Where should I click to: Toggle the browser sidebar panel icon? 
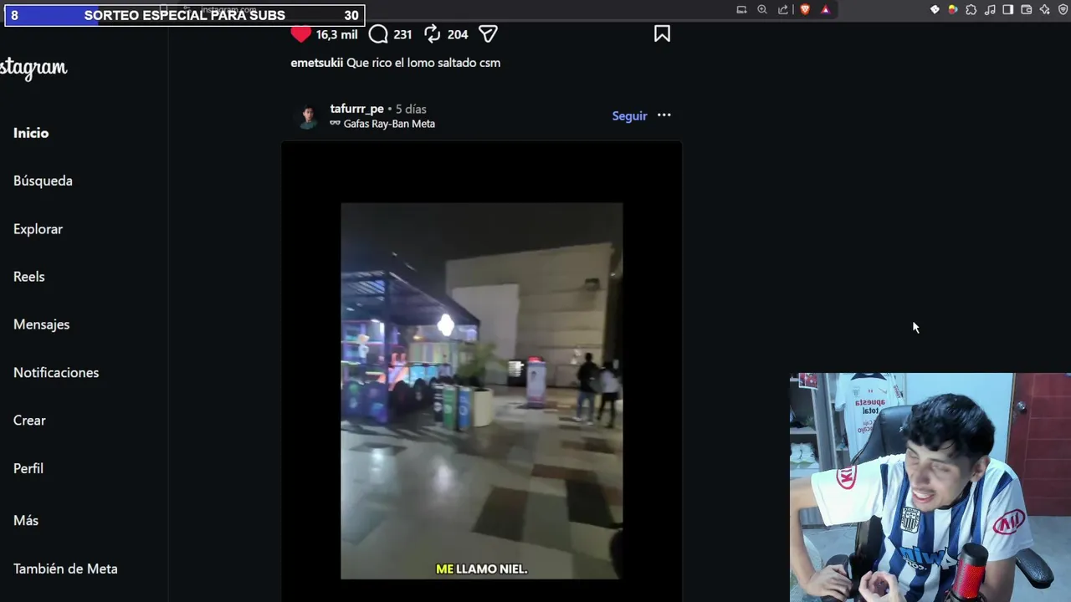pyautogui.click(x=1008, y=10)
